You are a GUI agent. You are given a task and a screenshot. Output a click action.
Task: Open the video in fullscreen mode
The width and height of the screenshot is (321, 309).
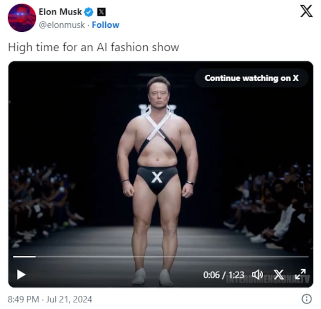click(x=301, y=274)
